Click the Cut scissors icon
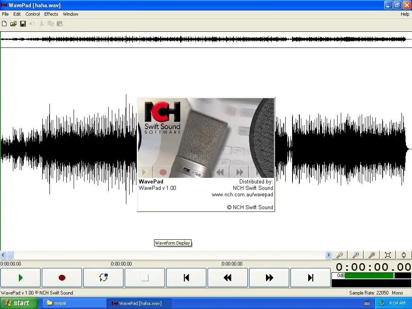The width and height of the screenshot is (412, 309). point(41,24)
